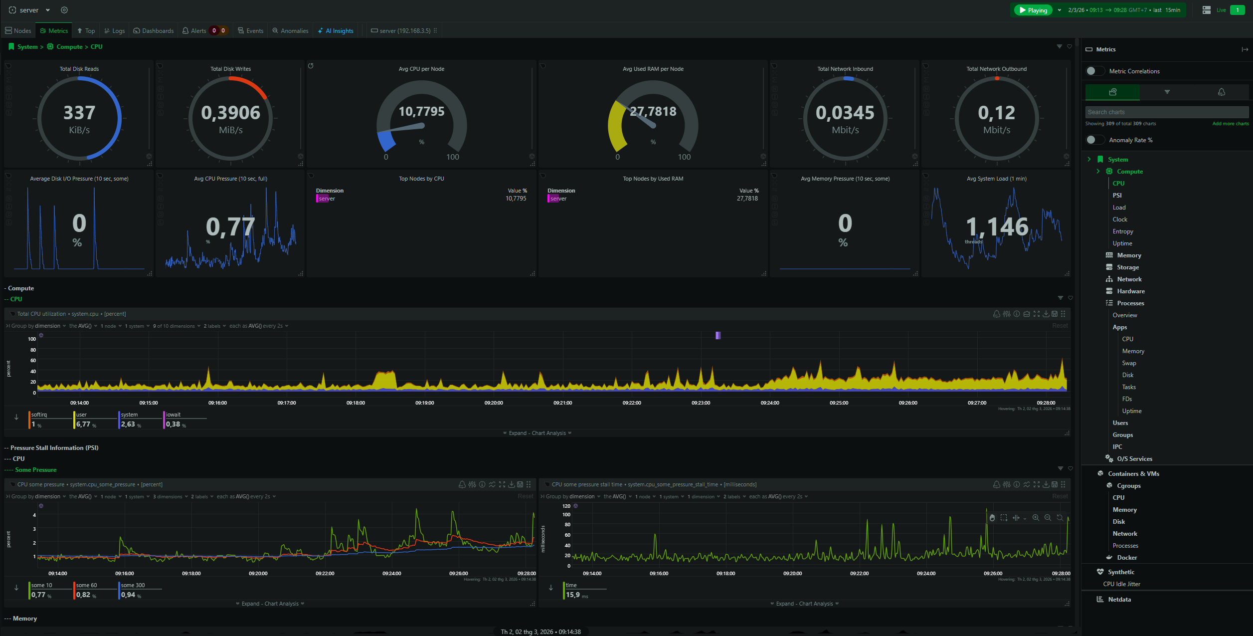Expand Chart Analysis under Total CPU utilization

pyautogui.click(x=537, y=433)
